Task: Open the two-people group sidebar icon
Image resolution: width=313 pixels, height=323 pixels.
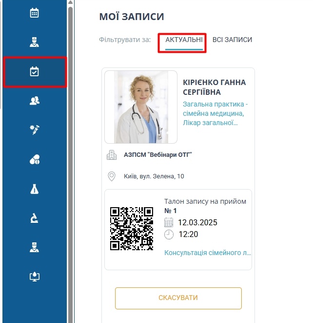Action: (x=34, y=101)
